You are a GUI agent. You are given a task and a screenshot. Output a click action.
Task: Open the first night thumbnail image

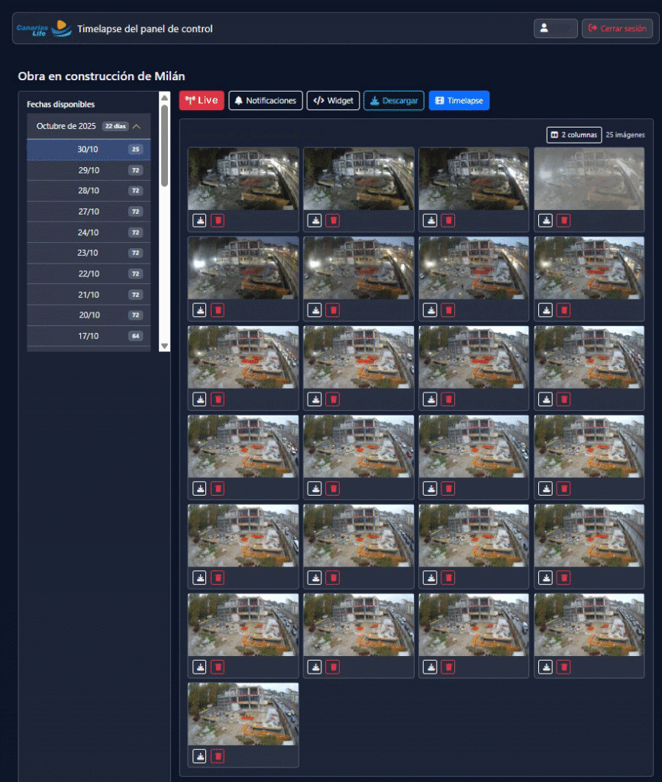tap(243, 179)
